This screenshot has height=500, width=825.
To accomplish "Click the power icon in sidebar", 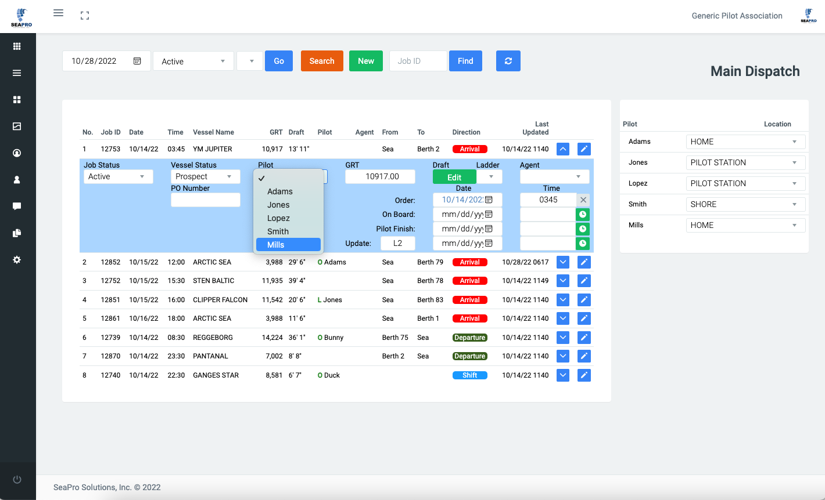I will pos(17,479).
